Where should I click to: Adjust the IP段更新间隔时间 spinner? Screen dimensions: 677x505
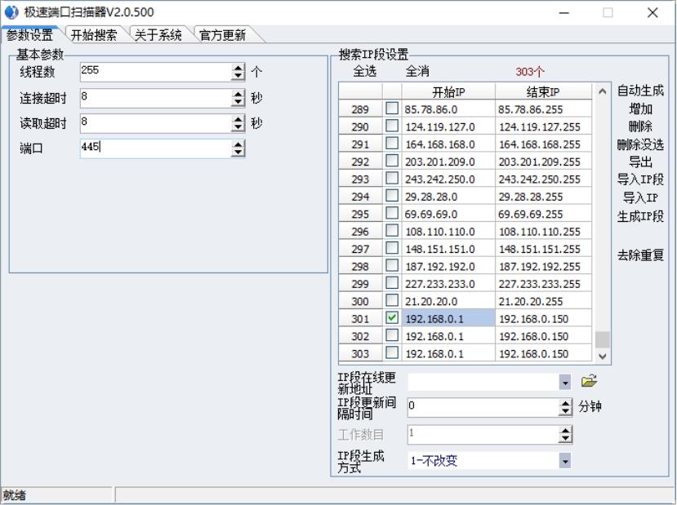565,406
